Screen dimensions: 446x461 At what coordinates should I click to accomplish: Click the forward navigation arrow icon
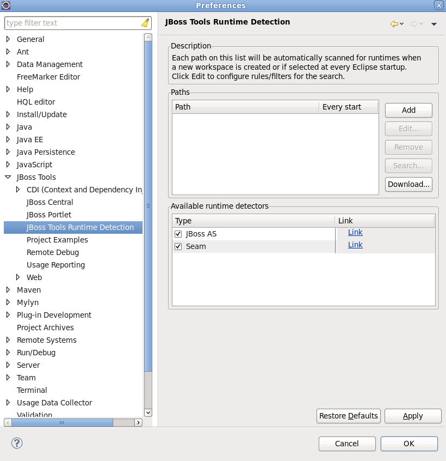pyautogui.click(x=414, y=24)
